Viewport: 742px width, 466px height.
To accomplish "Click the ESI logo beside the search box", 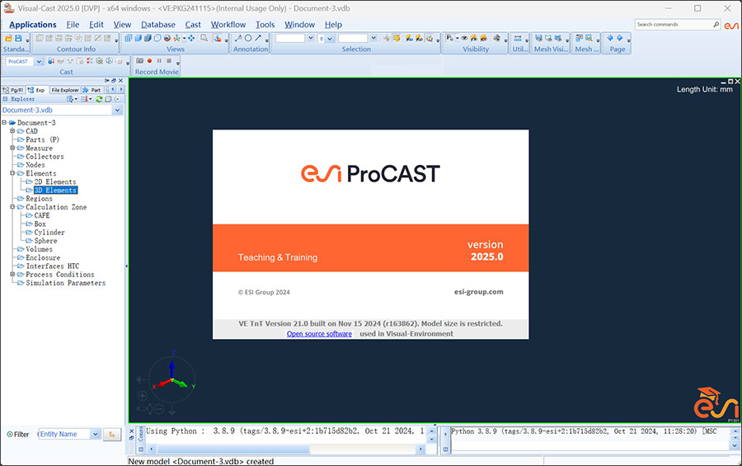I will pos(731,25).
